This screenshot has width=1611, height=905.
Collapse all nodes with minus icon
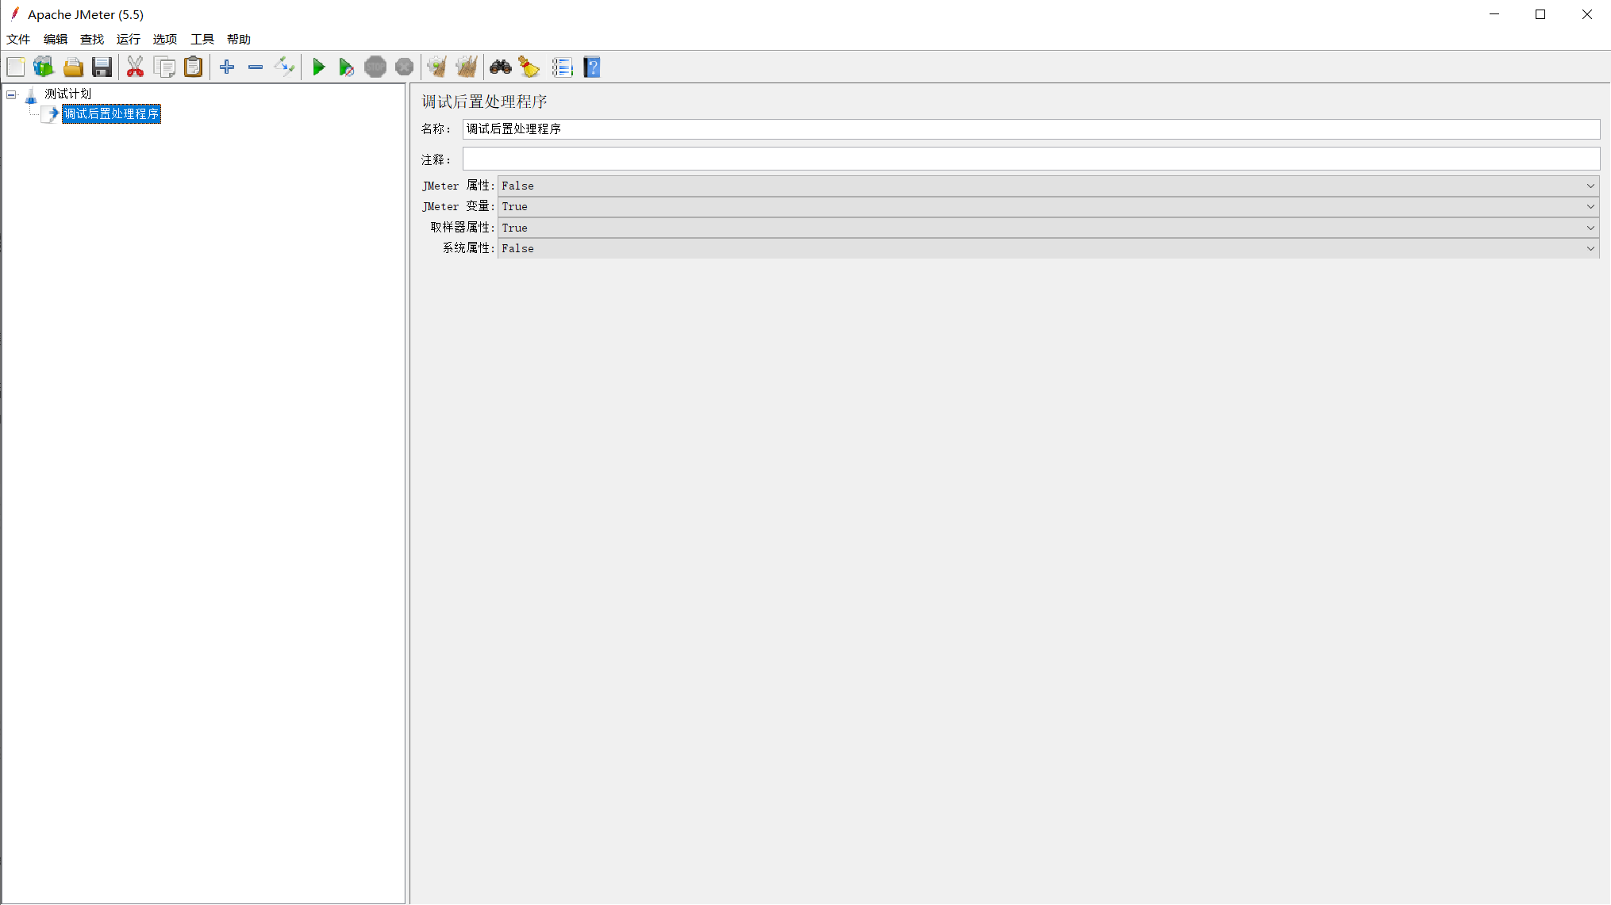point(256,67)
